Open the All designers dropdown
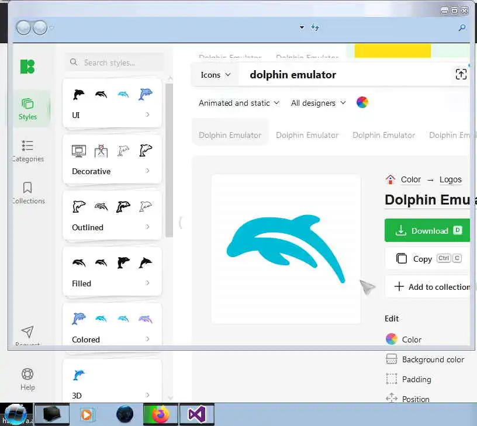Viewport: 477px width, 426px height. (319, 103)
